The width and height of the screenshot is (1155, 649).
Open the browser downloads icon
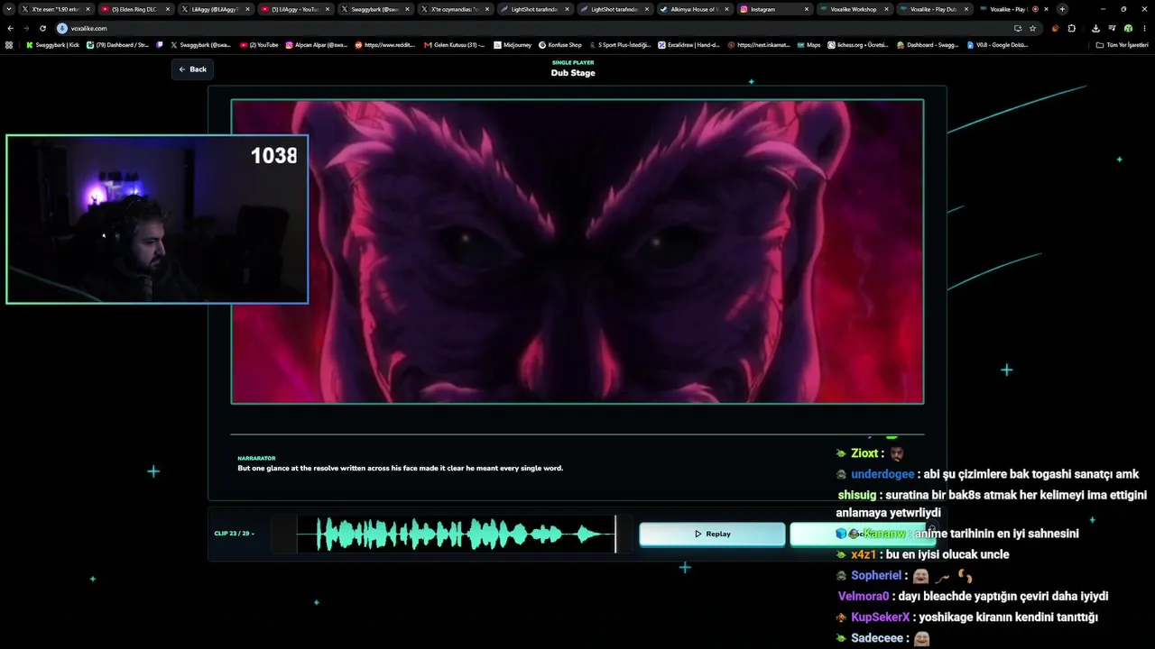[1095, 28]
